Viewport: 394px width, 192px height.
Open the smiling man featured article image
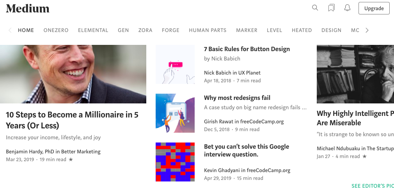point(73,74)
